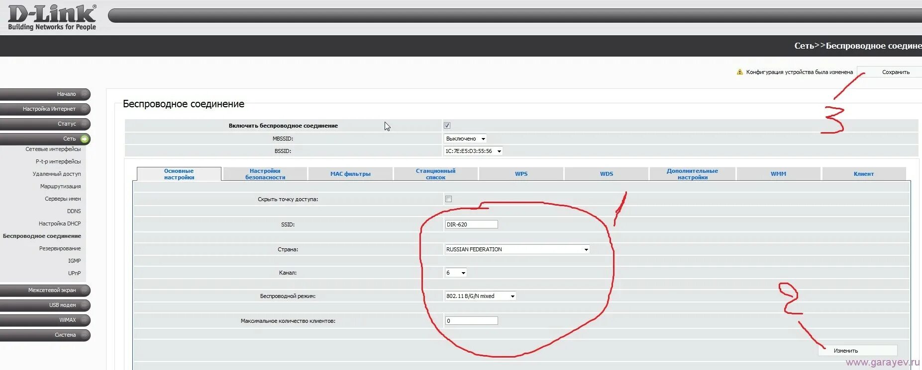Go to Сетевые интерфейсы link
922x370 pixels.
(x=53, y=149)
